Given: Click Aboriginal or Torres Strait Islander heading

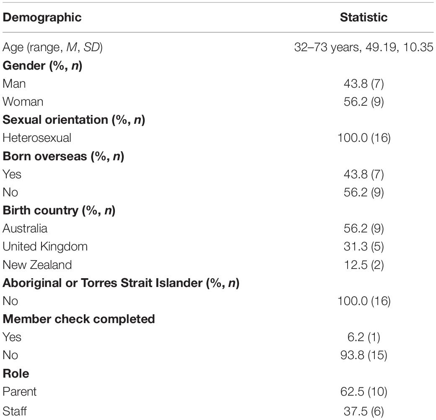Looking at the screenshot, I should coord(121,283).
